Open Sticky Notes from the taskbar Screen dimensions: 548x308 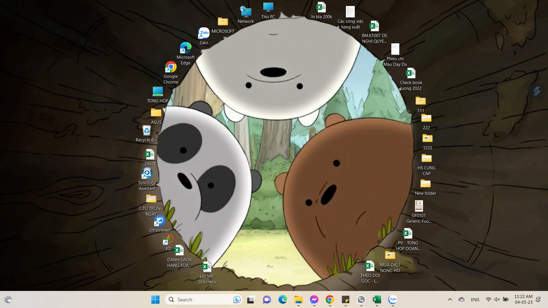(346, 299)
